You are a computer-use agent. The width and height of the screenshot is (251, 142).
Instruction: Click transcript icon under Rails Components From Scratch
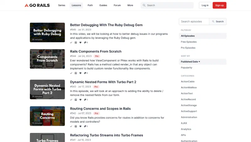(x=76, y=73)
